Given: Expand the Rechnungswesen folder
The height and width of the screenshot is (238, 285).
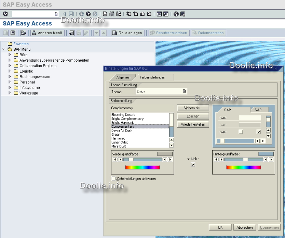Looking at the screenshot, I should [10, 76].
